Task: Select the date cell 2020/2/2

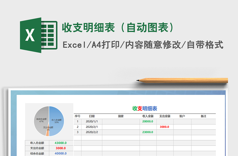Action: 92,132
